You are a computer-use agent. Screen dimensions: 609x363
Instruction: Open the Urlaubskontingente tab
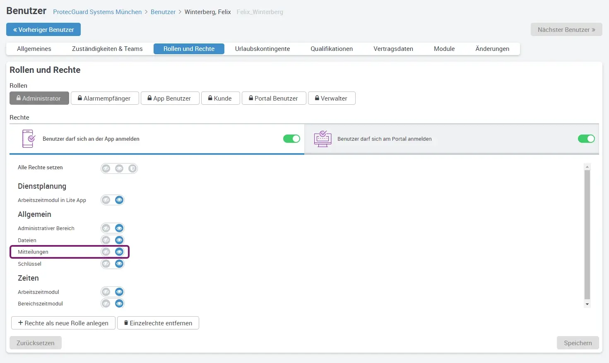tap(262, 49)
